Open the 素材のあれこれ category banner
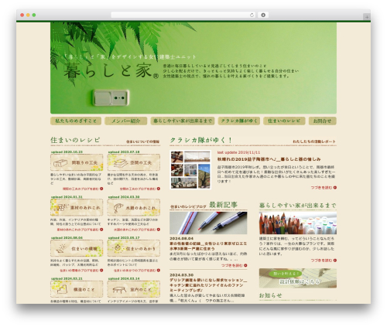 77,207
